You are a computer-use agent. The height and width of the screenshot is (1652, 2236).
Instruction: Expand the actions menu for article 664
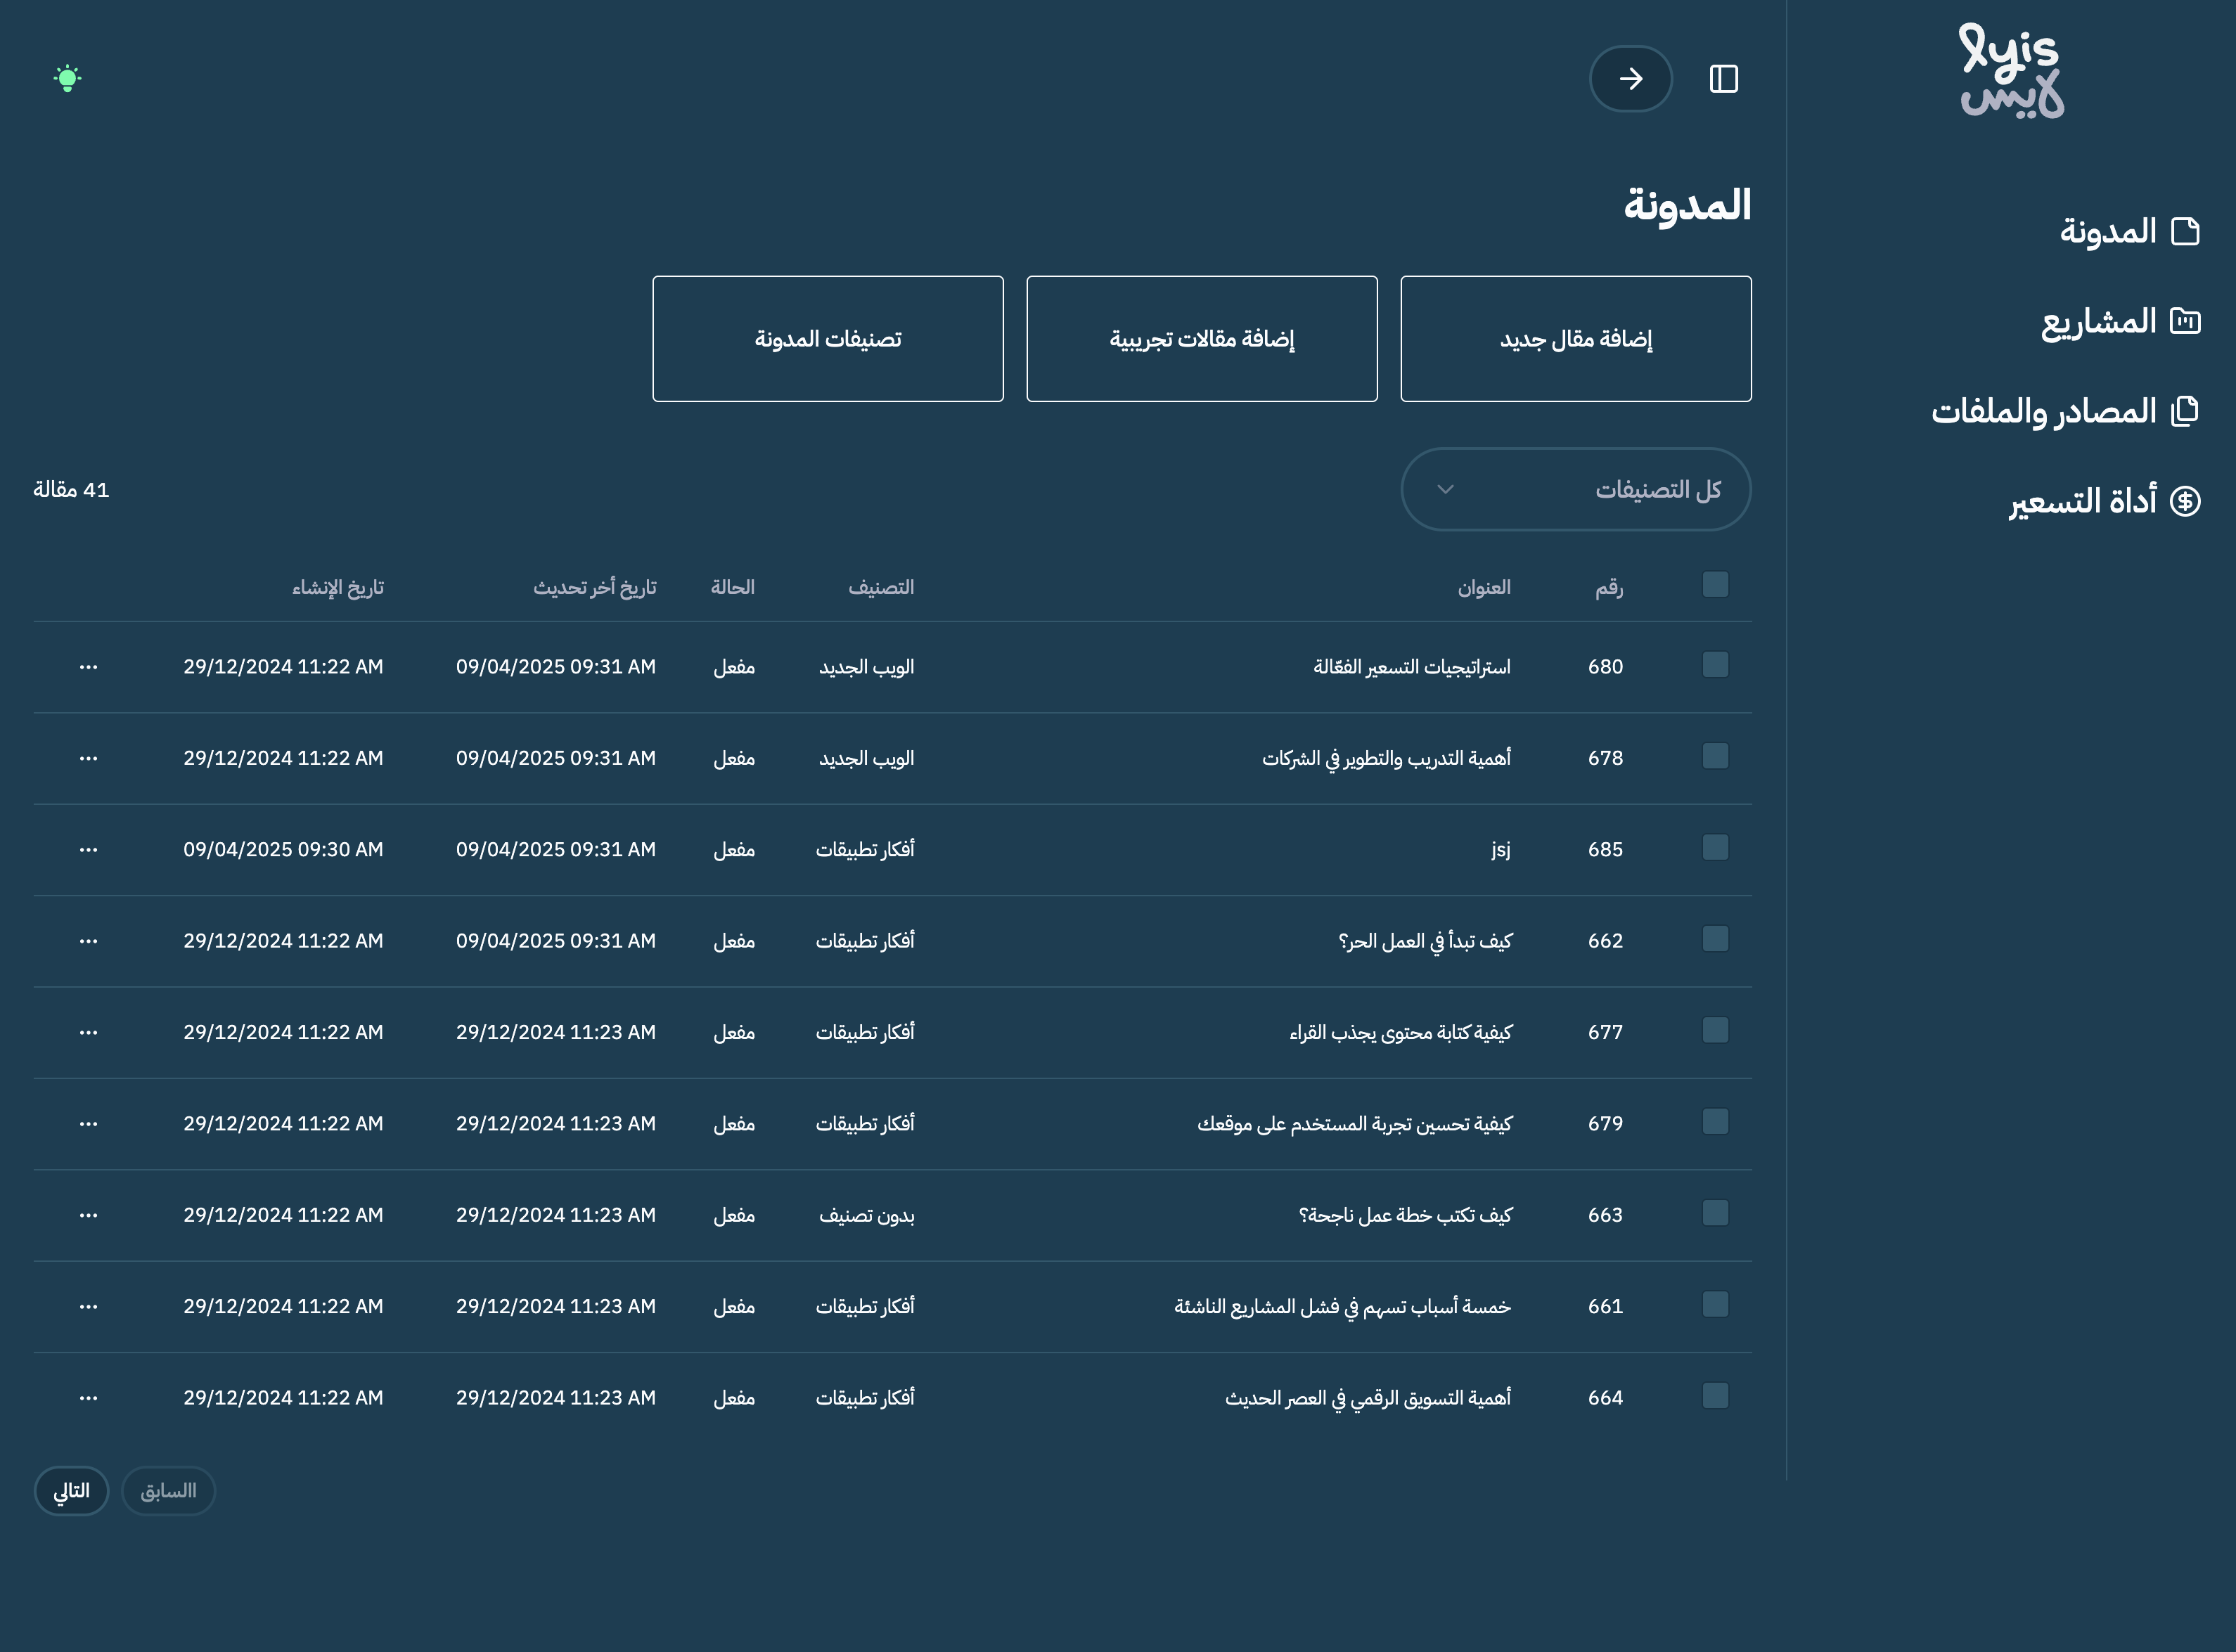click(89, 1397)
